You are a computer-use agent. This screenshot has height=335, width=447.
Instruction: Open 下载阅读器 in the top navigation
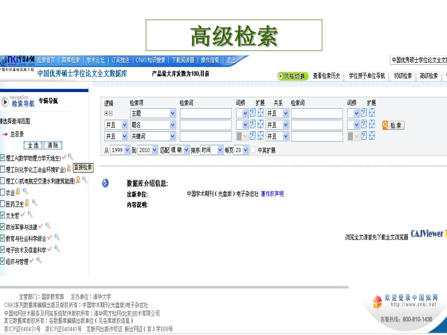tap(183, 60)
